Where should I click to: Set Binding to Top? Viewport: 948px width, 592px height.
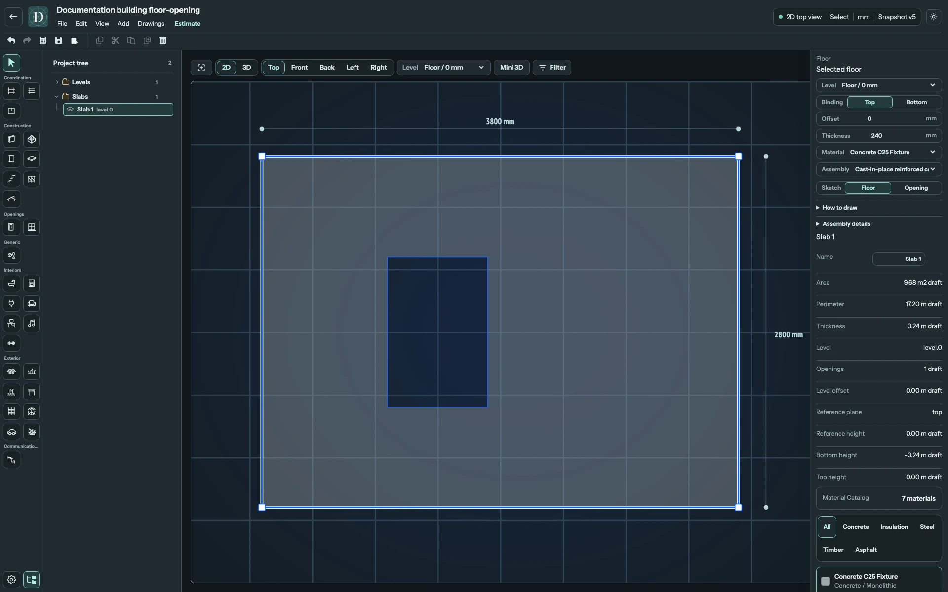869,102
